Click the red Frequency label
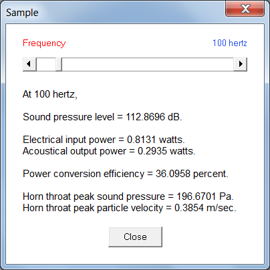The image size is (270, 270). coord(44,43)
